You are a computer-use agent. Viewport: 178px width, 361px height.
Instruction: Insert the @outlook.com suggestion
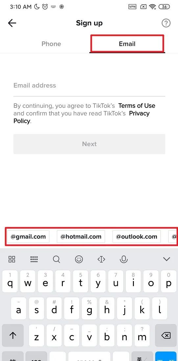point(137,237)
